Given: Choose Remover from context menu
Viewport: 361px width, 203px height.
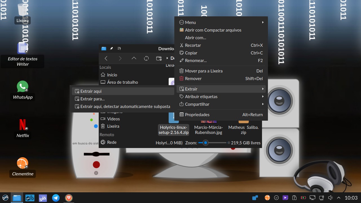Looking at the screenshot, I should click(x=221, y=78).
